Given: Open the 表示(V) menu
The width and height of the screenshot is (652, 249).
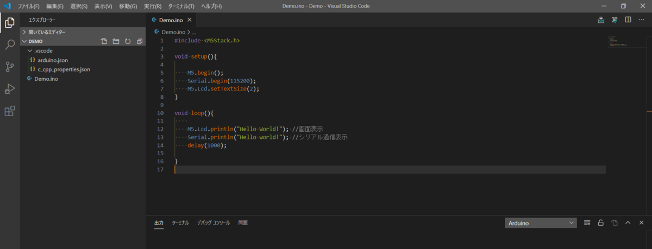Looking at the screenshot, I should [103, 6].
